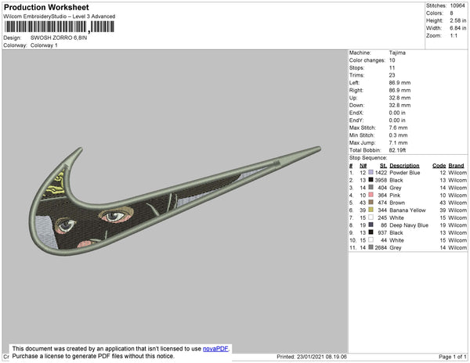470x363 pixels.
Task: Click the stitch count '3958' in row 2
Action: 381,180
